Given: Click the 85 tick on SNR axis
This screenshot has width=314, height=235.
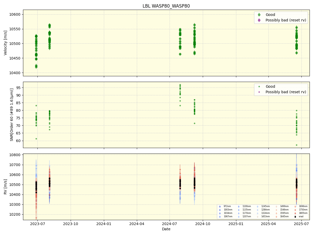Looking at the screenshot, I should (x=19, y=103).
